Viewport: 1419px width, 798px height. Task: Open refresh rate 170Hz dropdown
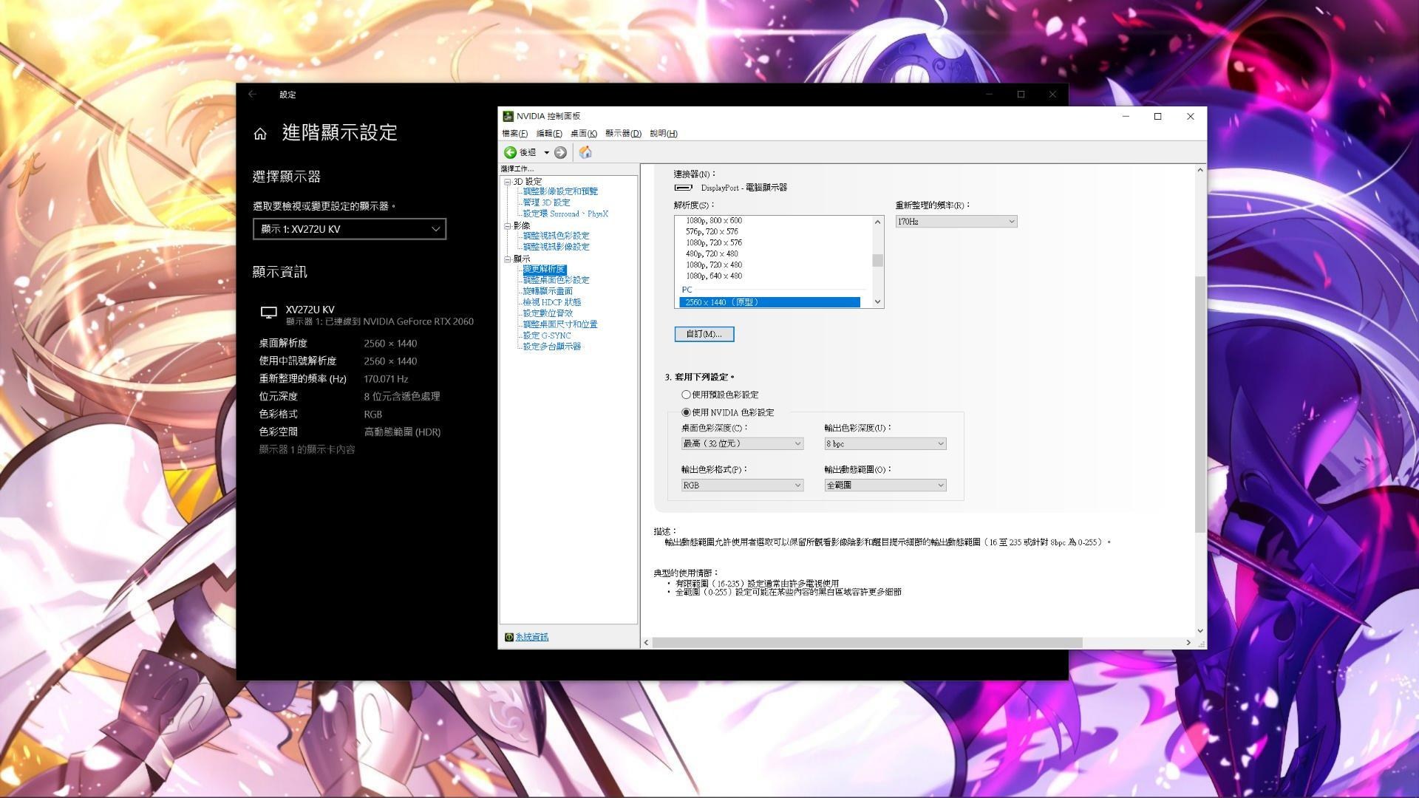coord(956,222)
